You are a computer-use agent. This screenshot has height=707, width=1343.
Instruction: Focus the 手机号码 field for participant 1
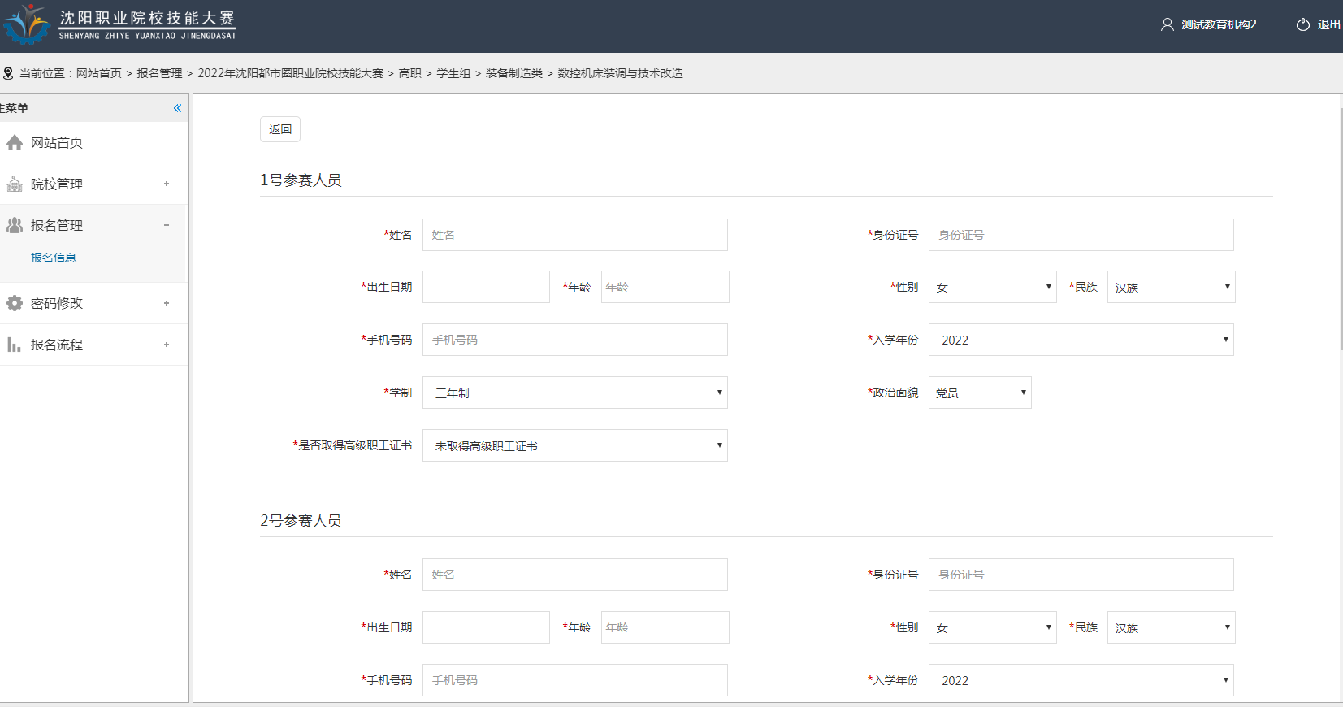point(574,340)
